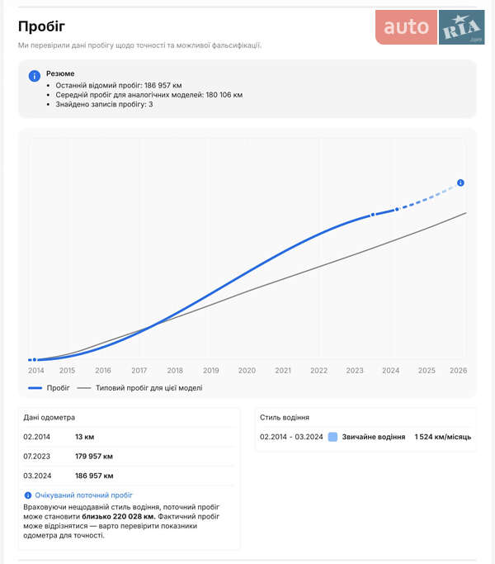
Task: Select the 02.2014 odometer record row
Action: [129, 437]
